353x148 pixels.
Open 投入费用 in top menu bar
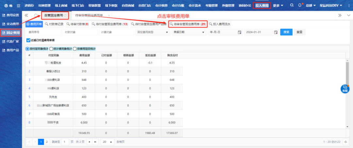pos(261,6)
